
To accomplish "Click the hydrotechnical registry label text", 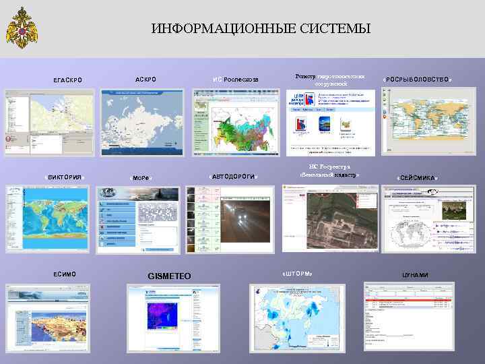I will tap(330, 80).
